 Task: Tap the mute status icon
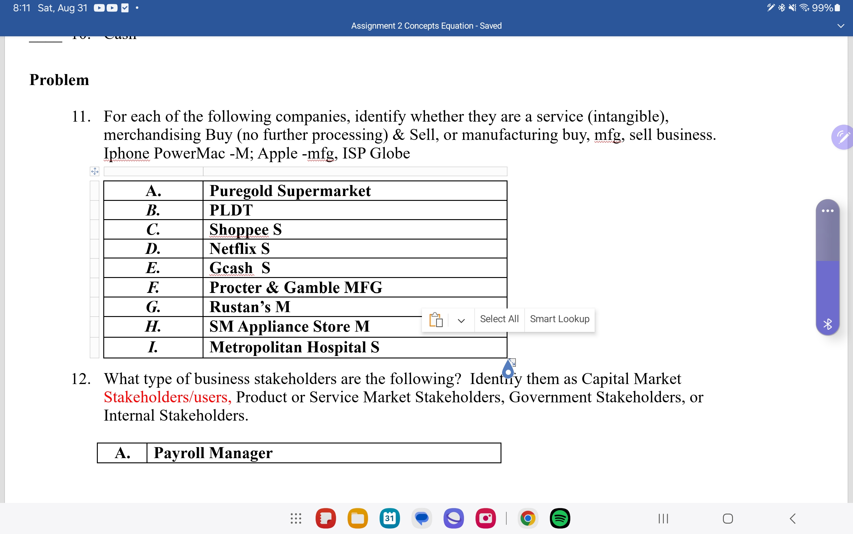coord(793,8)
